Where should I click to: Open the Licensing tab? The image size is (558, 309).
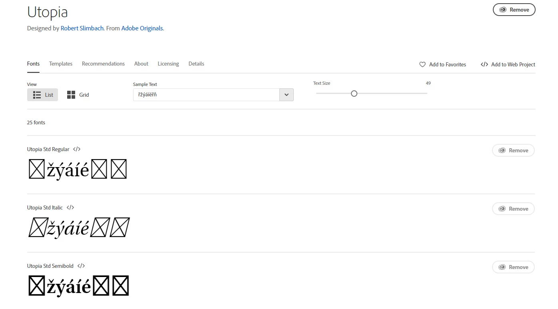pos(168,64)
